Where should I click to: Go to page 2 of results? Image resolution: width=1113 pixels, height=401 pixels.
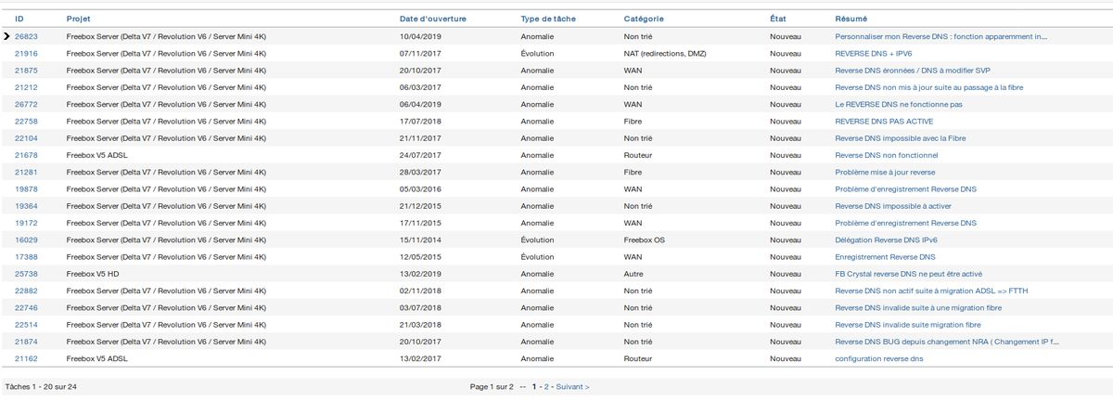[x=546, y=386]
